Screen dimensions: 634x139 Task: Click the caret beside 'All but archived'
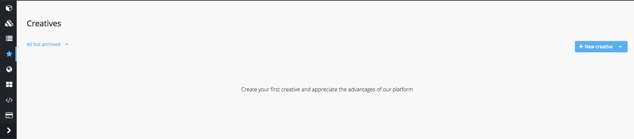[x=67, y=44]
